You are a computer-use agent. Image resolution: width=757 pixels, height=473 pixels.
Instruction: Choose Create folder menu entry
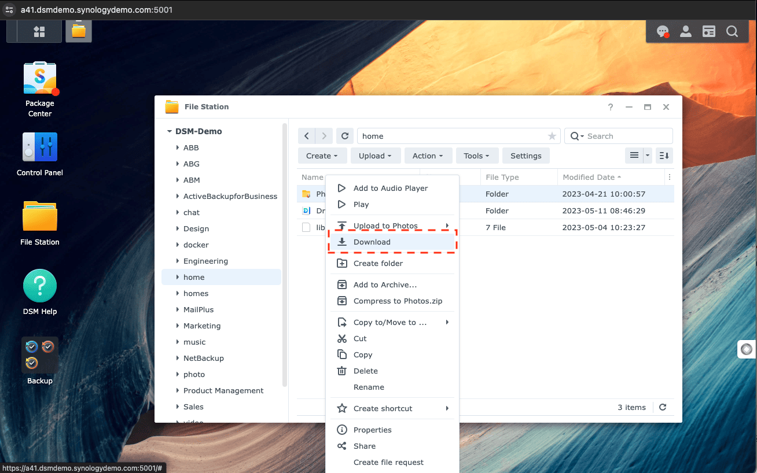392,263
